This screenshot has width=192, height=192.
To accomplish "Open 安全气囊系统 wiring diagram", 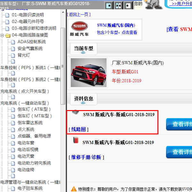I will [x=30, y=49].
